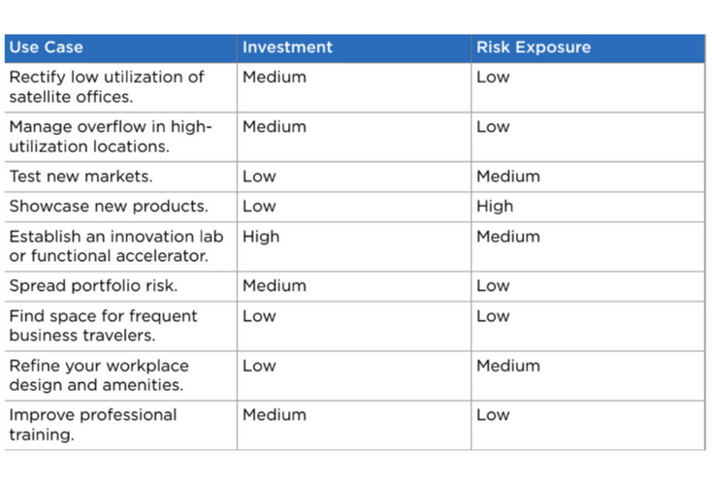Screen dimensions: 712x486
Task: Select "Find space for frequent business travelers" cell
Action: pos(103,325)
